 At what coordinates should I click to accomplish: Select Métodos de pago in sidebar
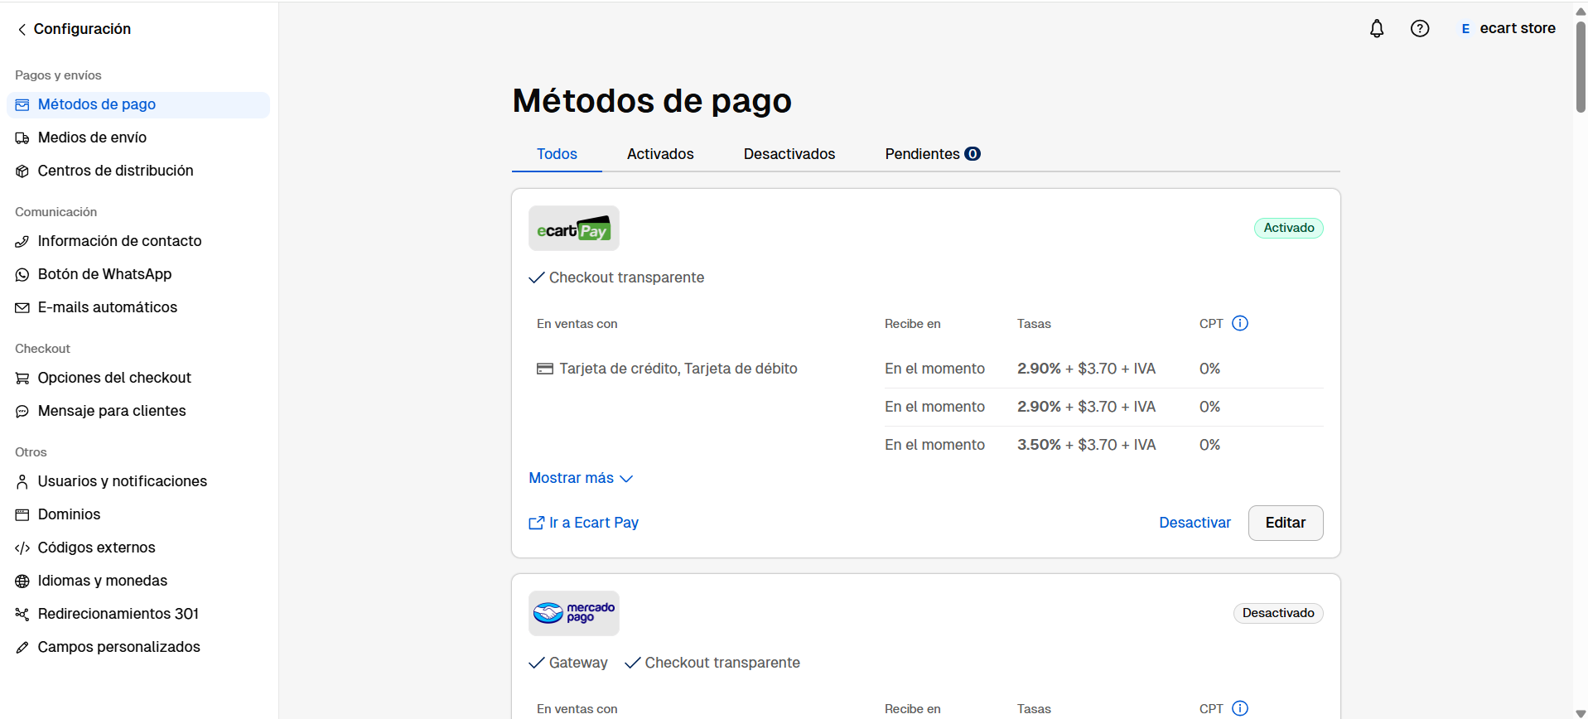[138, 104]
